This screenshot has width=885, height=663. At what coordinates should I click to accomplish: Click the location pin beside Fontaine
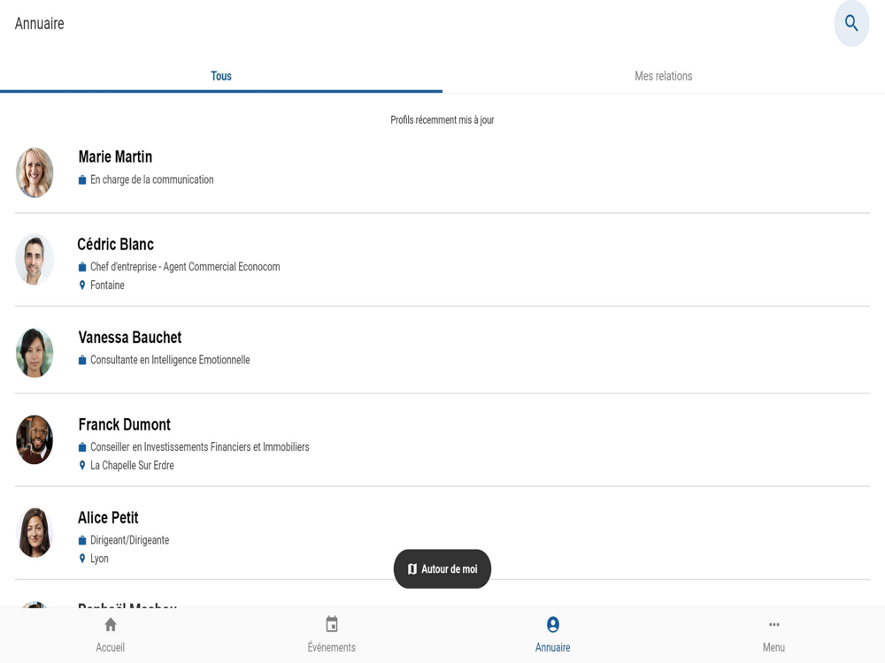coord(82,286)
